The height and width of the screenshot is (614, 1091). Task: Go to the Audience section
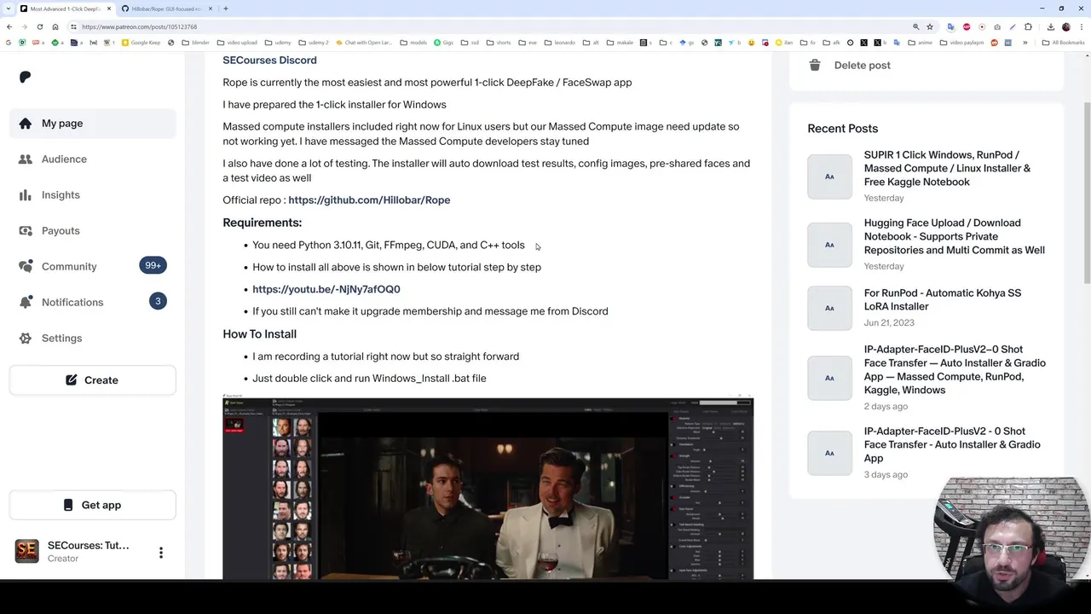click(x=92, y=159)
